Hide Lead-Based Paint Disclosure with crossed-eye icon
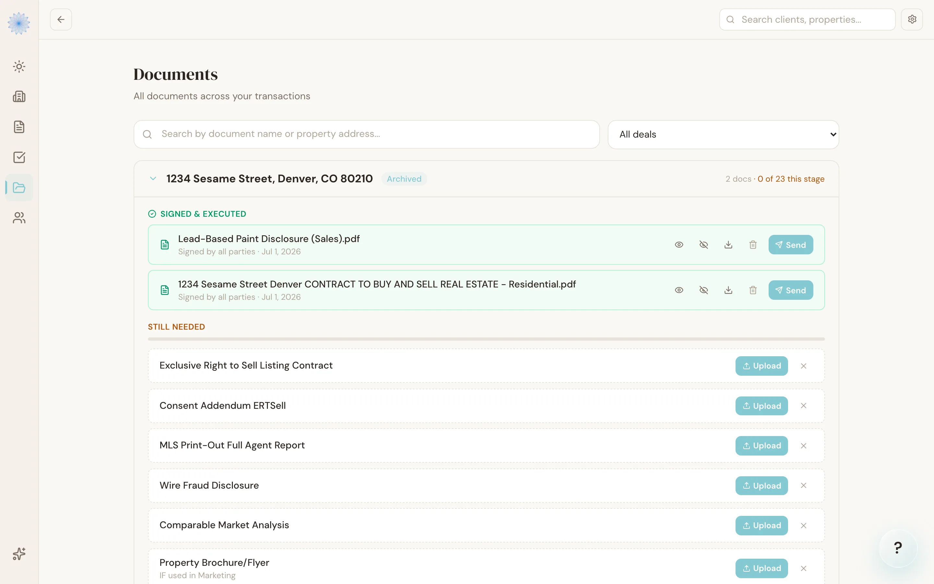 [704, 245]
